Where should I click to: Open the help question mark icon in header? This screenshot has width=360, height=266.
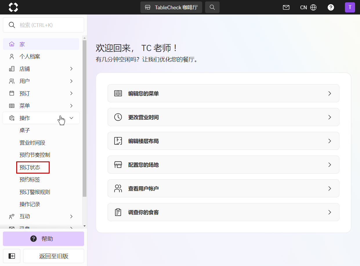click(331, 8)
